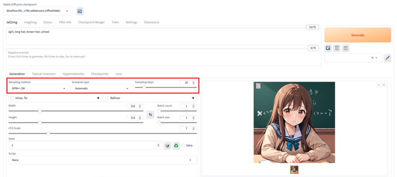The image size is (397, 177).
Task: Tick the Extra seed checkbox
Action: point(183,146)
